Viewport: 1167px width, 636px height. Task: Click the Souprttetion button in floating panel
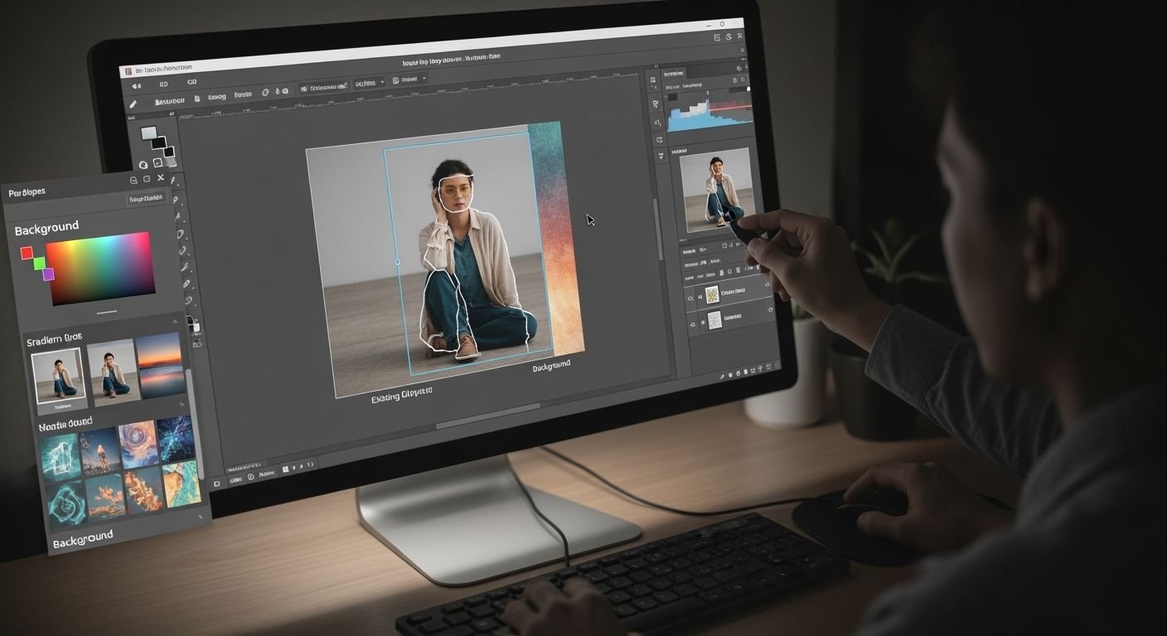pyautogui.click(x=147, y=199)
